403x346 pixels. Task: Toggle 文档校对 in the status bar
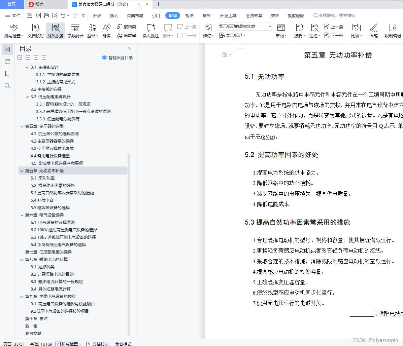(98, 344)
